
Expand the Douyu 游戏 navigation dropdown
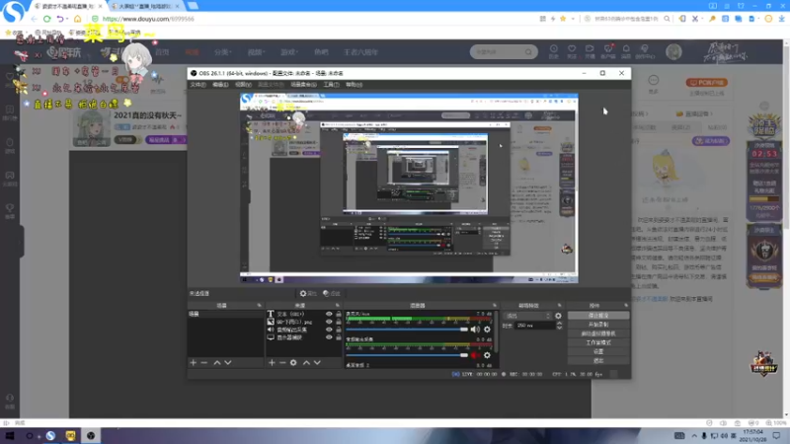288,52
